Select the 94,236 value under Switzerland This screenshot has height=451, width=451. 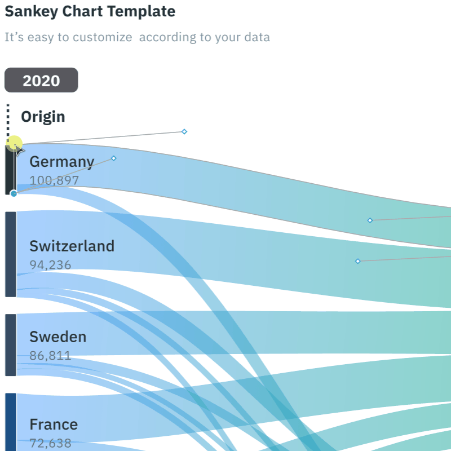50,264
